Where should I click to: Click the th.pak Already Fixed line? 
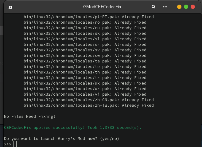(x=85, y=72)
